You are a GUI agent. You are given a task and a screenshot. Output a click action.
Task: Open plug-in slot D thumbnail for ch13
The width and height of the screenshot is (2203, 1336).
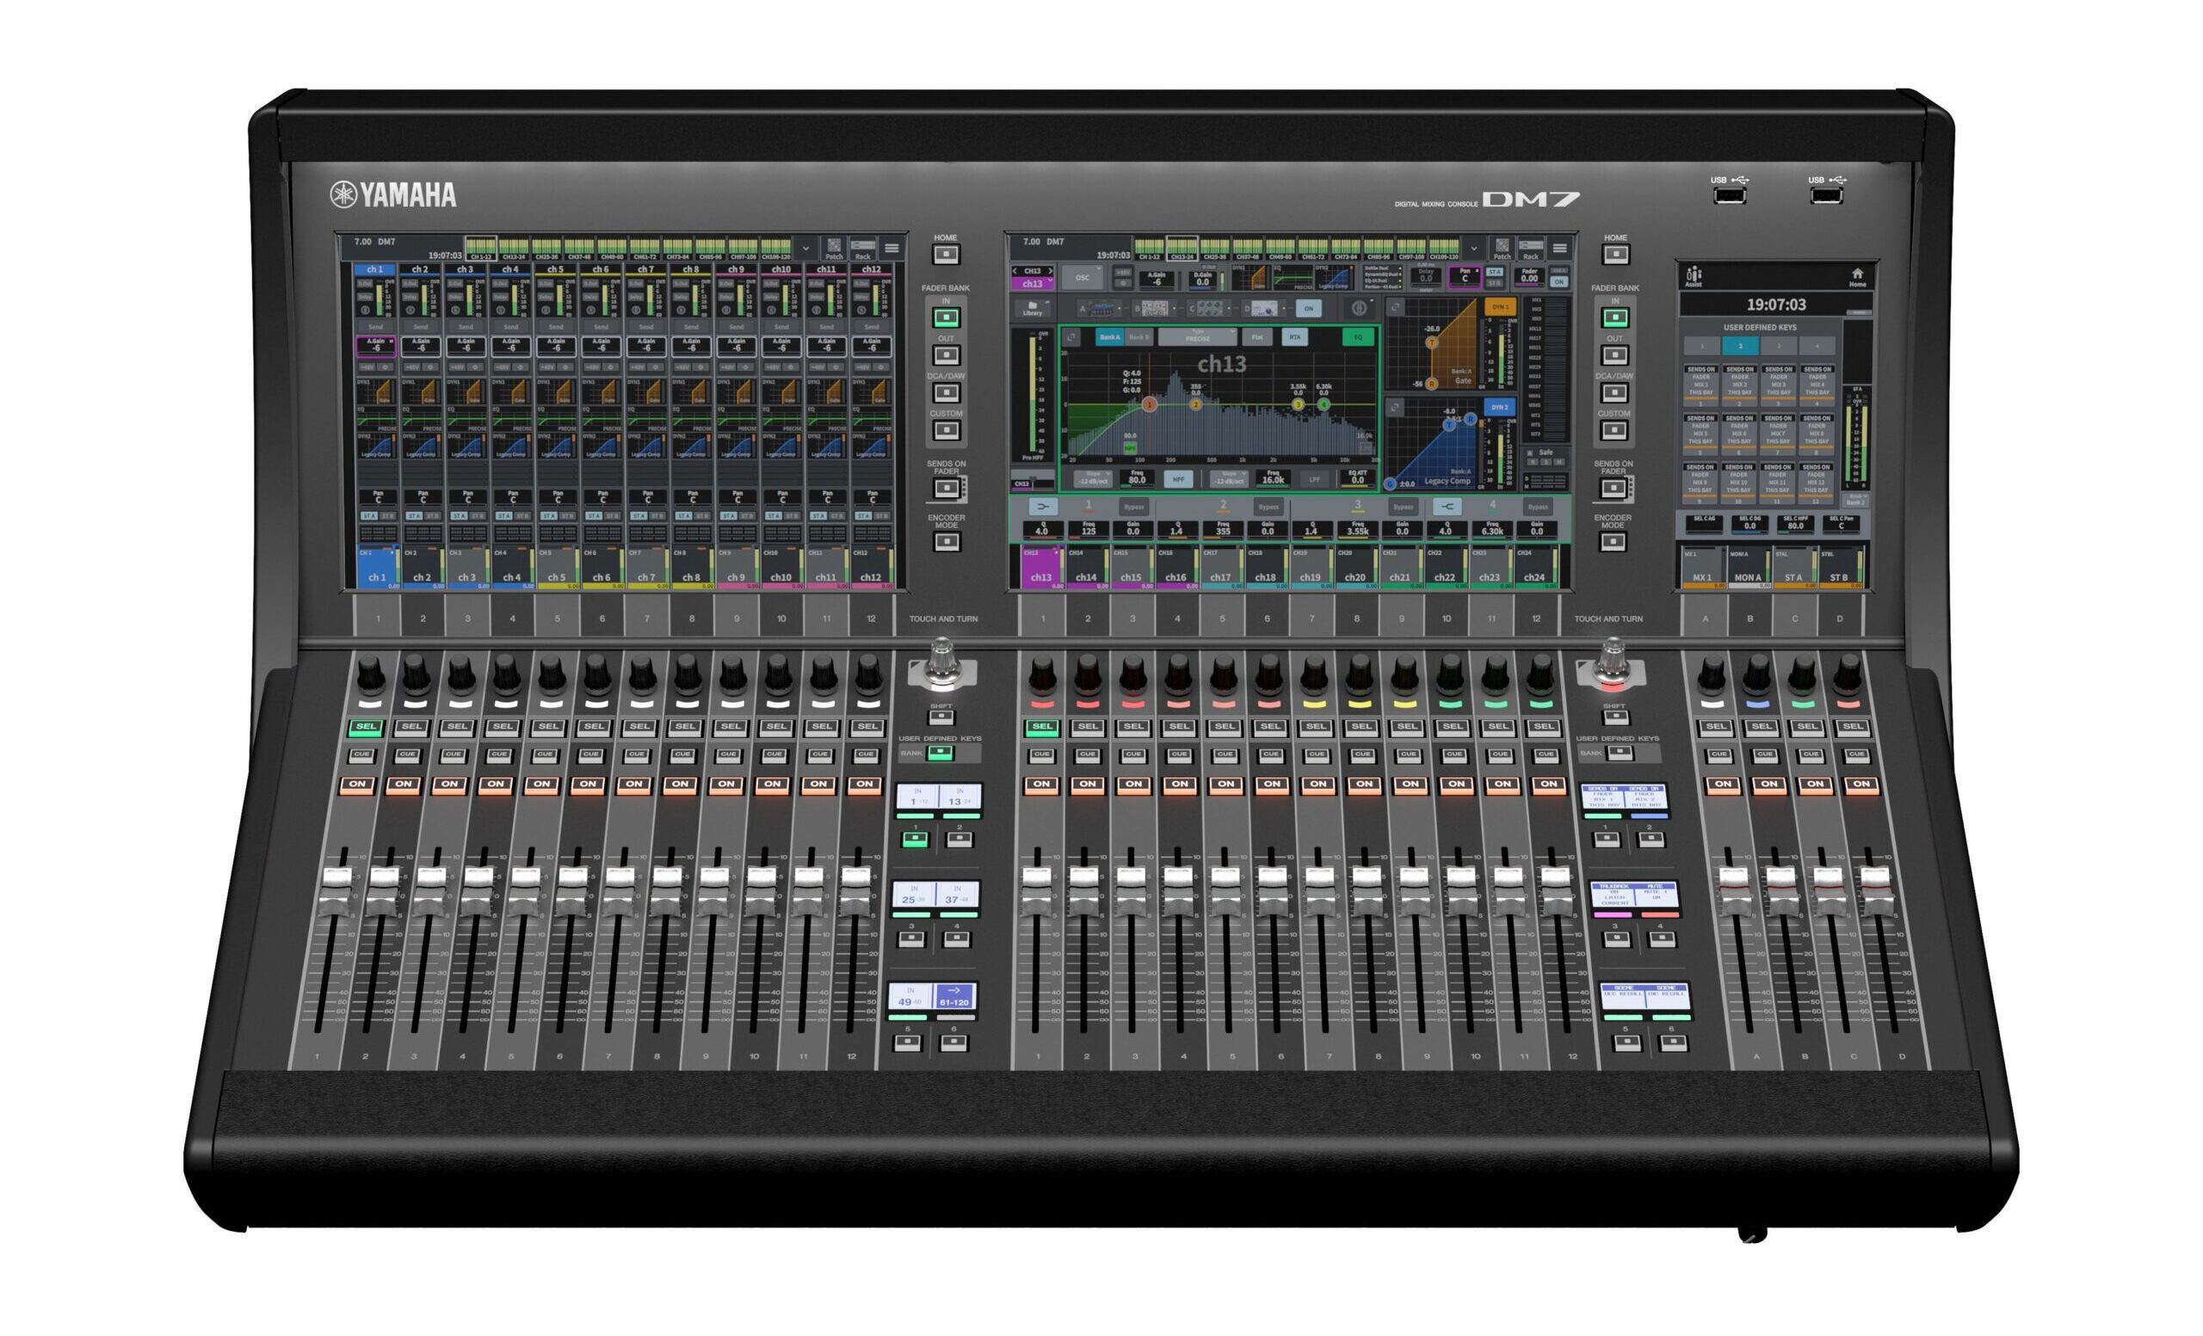tap(1264, 308)
